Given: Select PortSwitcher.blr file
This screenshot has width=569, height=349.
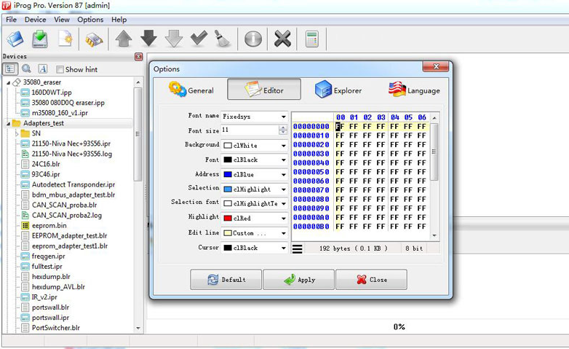Looking at the screenshot, I should [55, 328].
